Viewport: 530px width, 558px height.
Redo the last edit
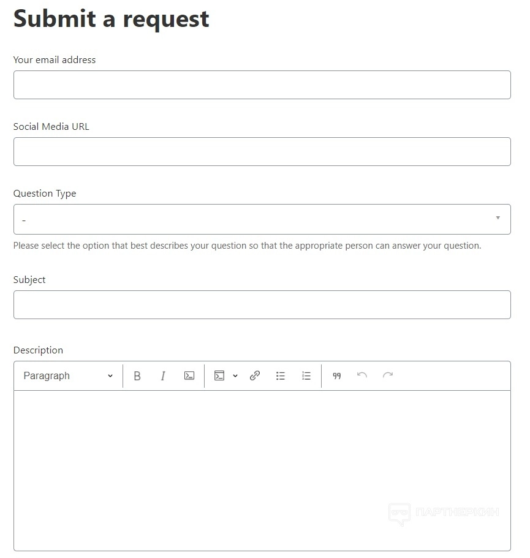point(388,375)
